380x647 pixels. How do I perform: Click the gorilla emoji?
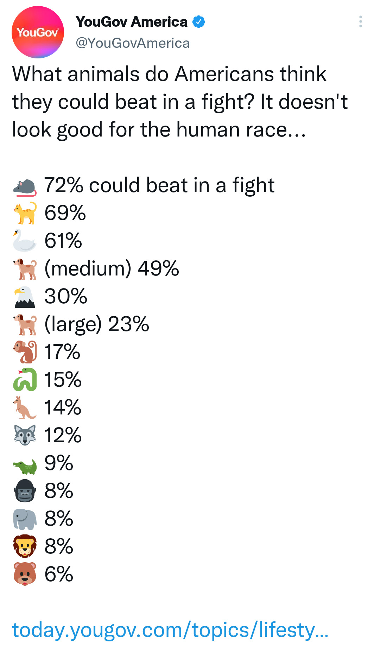point(25,491)
